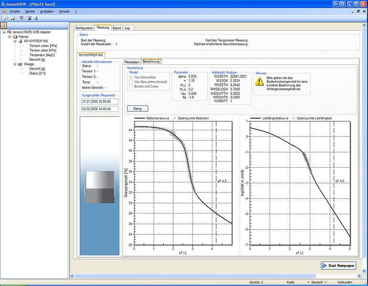Click the 03.02.2008 14:46:49 date field
This screenshot has height=286, width=368.
(x=100, y=109)
